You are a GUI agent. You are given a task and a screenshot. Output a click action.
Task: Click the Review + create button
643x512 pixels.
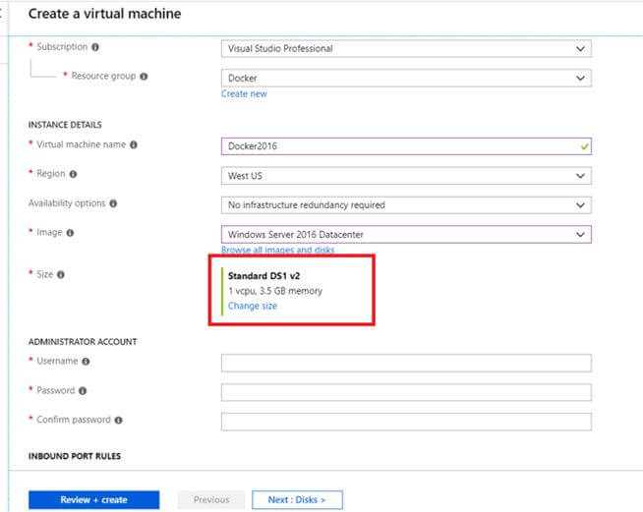click(94, 499)
